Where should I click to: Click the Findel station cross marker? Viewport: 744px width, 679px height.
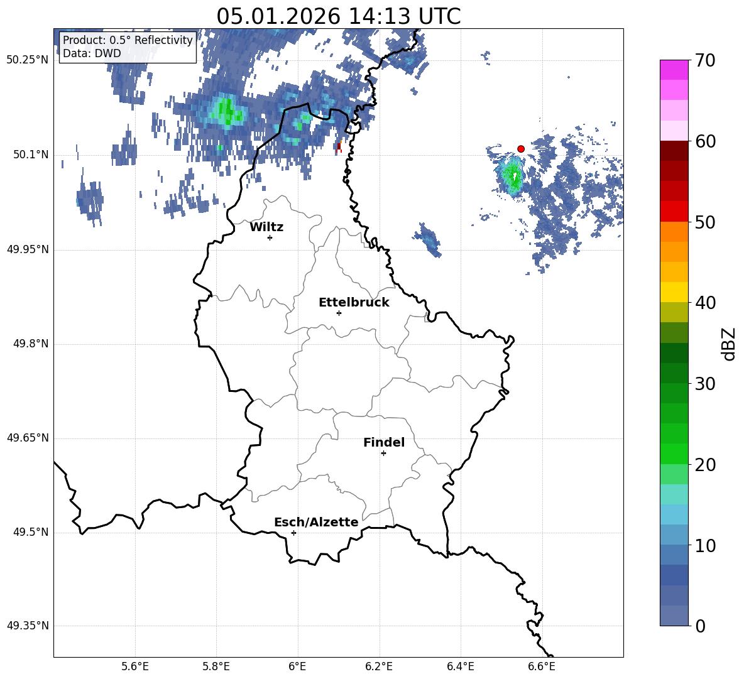[x=383, y=454]
